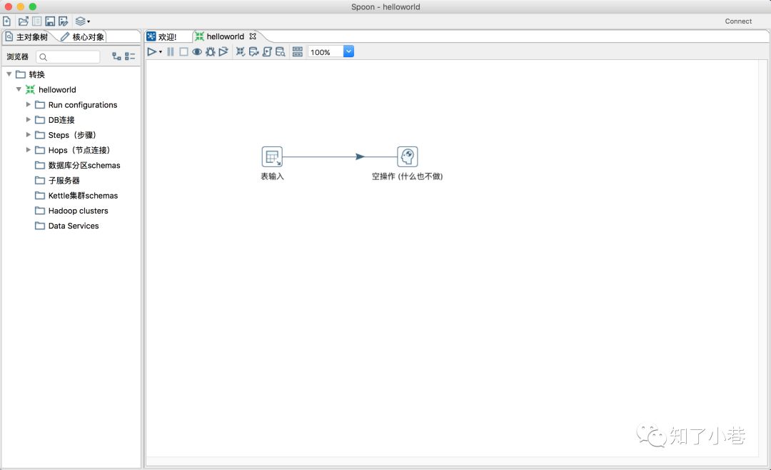The height and width of the screenshot is (470, 771).
Task: Click the expand-all tree icon
Action: pos(116,56)
